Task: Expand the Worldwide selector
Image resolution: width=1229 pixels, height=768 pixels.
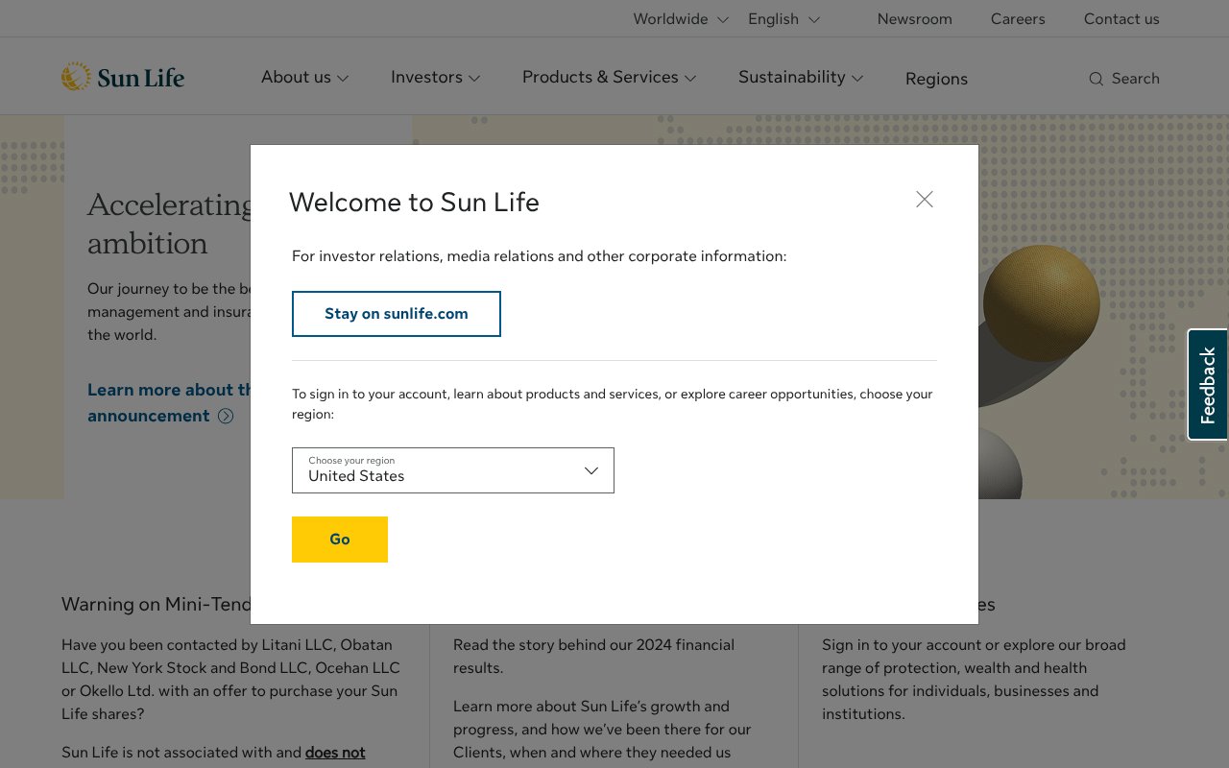Action: point(680,18)
